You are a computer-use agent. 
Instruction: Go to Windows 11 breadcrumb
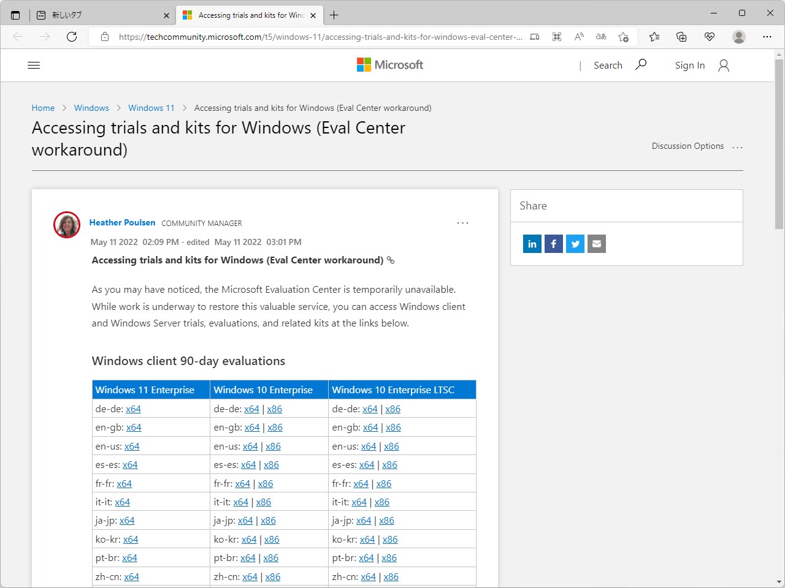151,108
